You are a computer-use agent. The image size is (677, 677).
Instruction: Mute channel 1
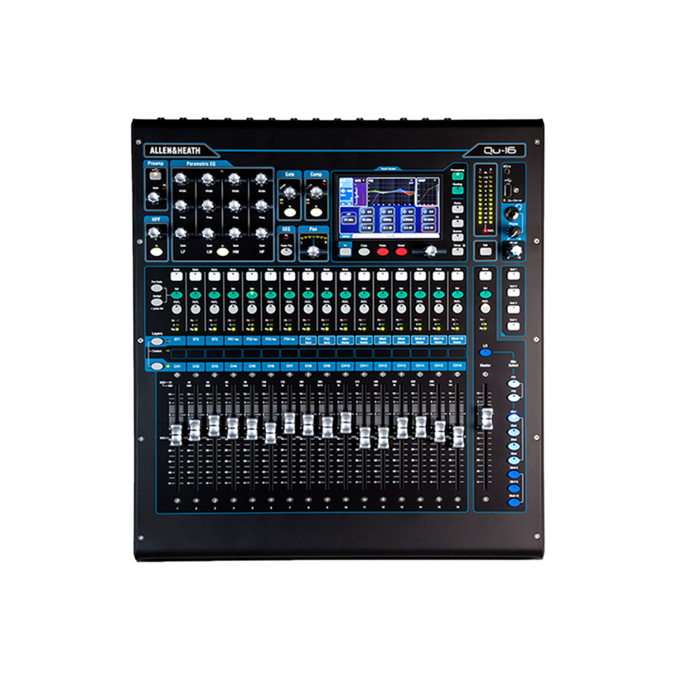tap(178, 275)
